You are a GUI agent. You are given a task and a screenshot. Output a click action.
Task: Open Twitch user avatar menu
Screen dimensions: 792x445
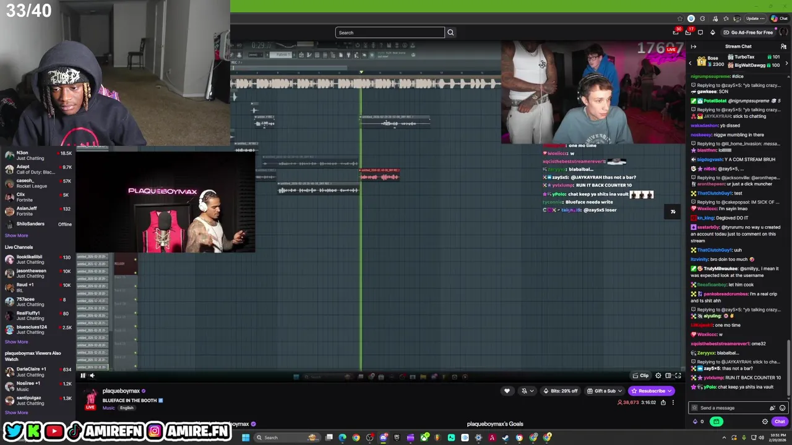tap(783, 32)
